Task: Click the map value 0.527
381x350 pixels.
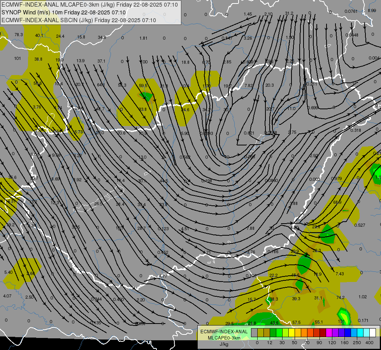Action: tap(360, 225)
